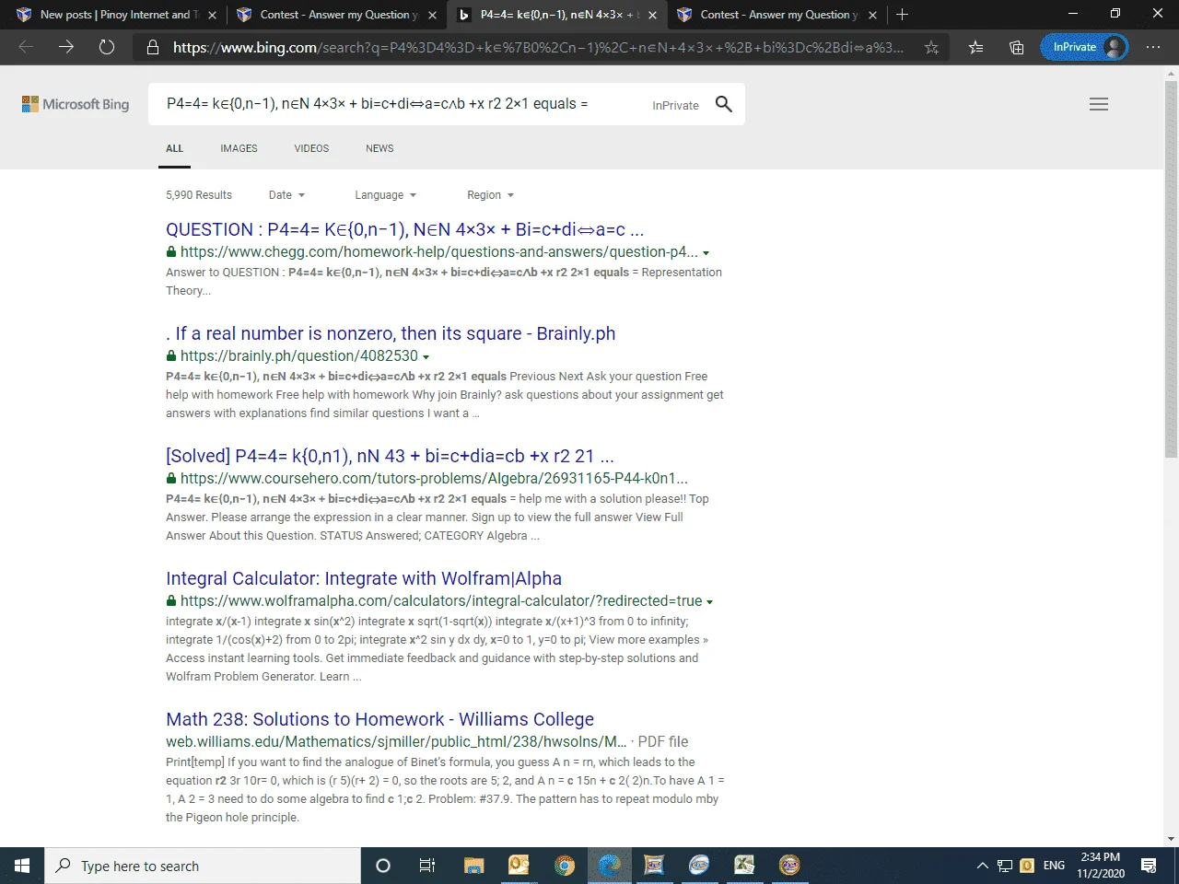Click the 5,990 Results count text
Screen dimensions: 1179x884
tap(199, 195)
